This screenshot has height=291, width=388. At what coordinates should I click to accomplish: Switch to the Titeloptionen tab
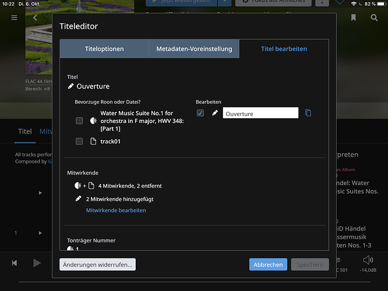click(x=104, y=49)
